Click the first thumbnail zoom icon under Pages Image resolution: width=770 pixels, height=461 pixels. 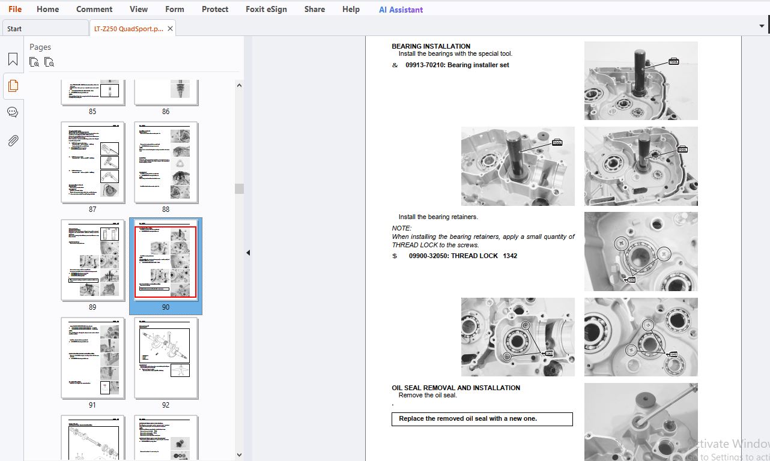coord(34,62)
